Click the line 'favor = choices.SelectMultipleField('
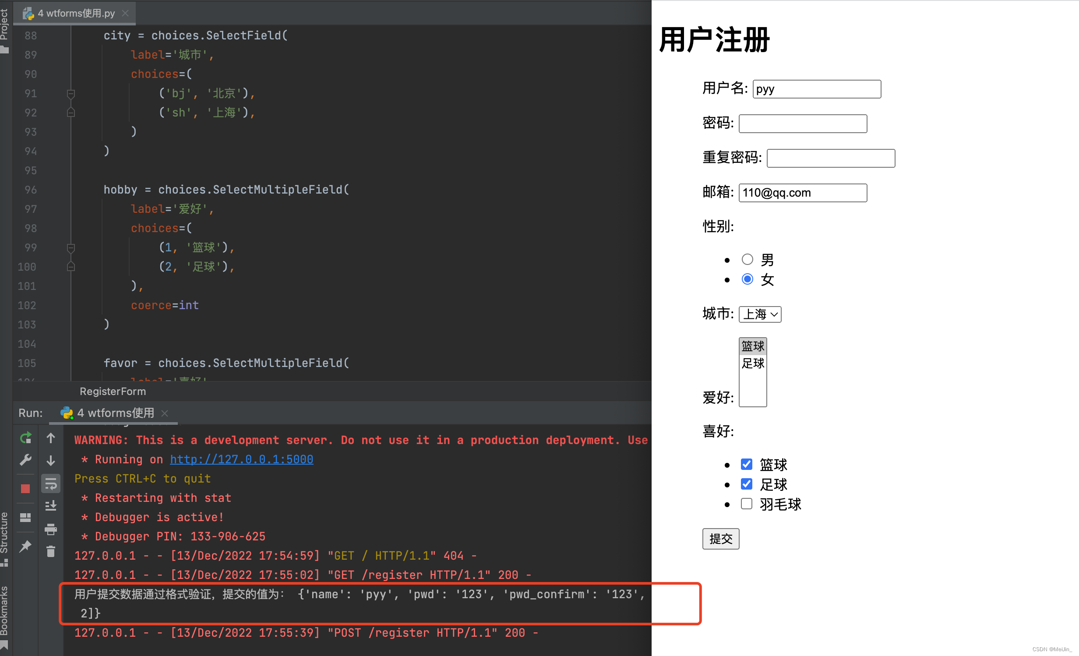This screenshot has height=656, width=1079. click(226, 363)
